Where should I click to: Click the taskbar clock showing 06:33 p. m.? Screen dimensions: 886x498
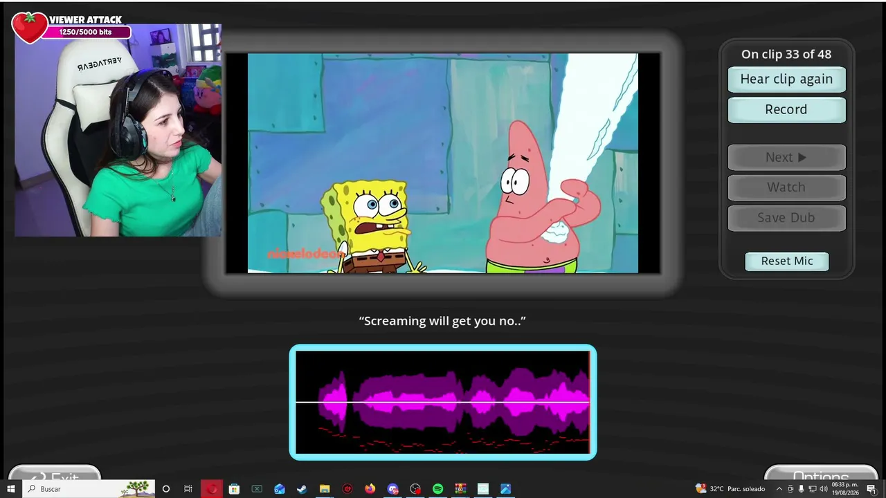pyautogui.click(x=845, y=489)
